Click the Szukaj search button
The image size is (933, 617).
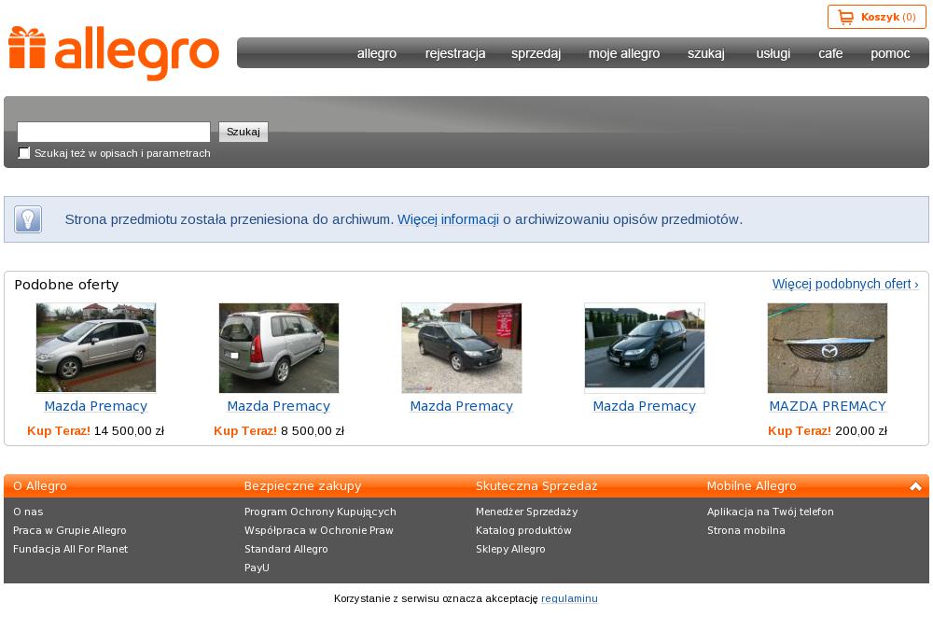click(244, 132)
